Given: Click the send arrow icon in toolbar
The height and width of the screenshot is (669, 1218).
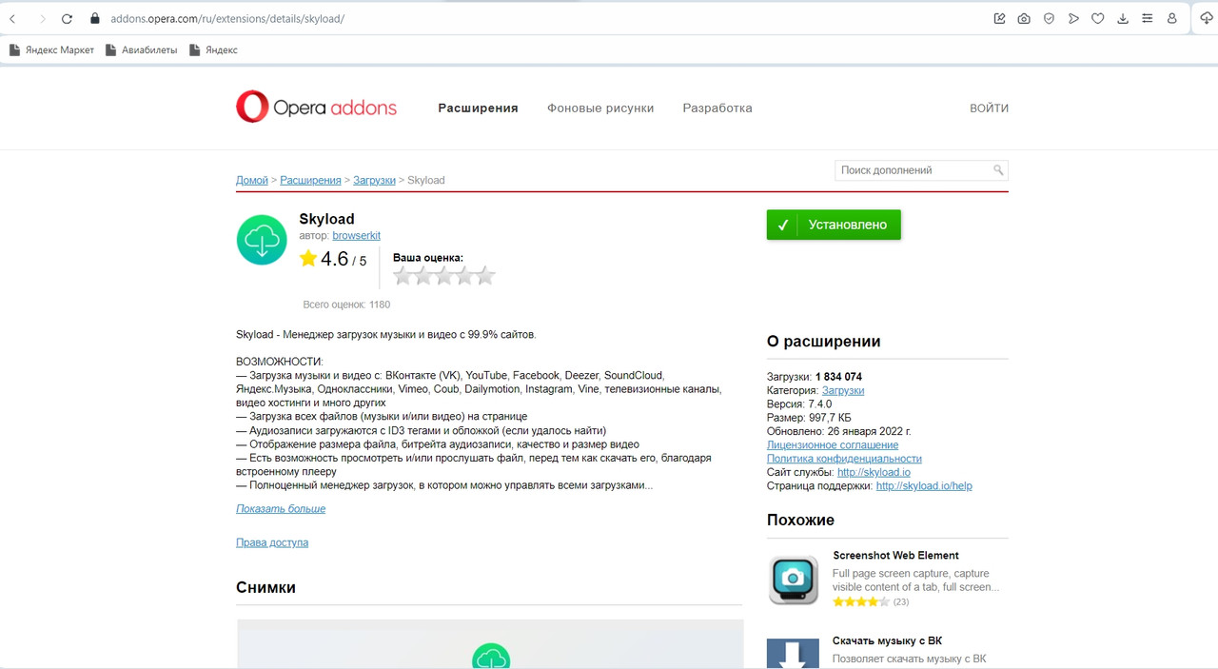Looking at the screenshot, I should click(1073, 19).
